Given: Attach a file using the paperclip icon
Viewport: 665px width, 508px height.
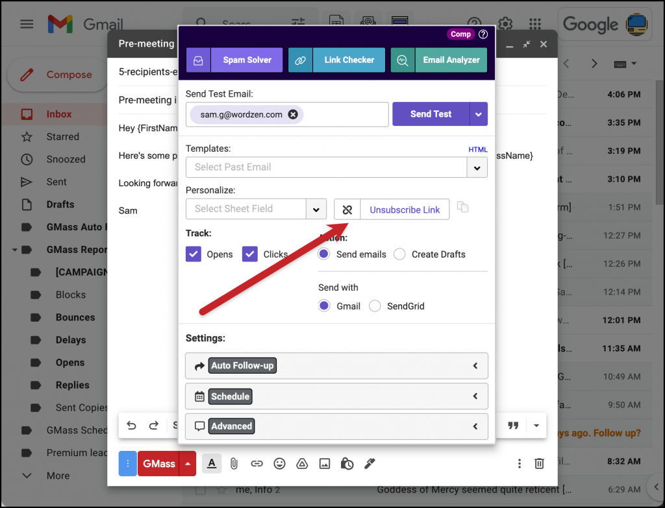Looking at the screenshot, I should coord(234,463).
